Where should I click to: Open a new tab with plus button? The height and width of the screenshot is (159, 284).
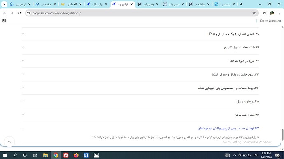[241, 4]
